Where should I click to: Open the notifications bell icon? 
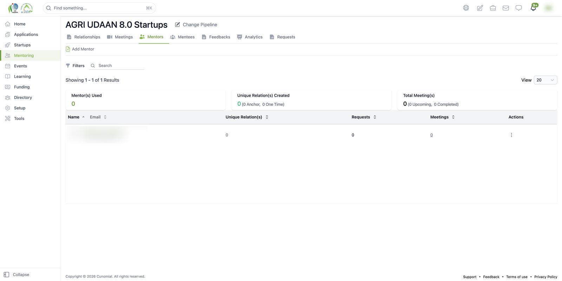click(x=533, y=8)
